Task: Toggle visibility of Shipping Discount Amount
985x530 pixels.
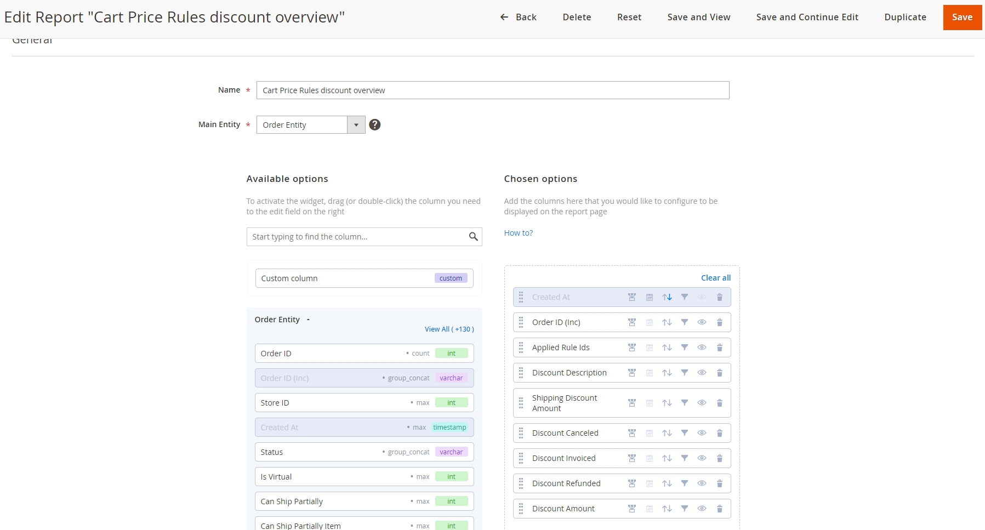Action: [x=702, y=403]
